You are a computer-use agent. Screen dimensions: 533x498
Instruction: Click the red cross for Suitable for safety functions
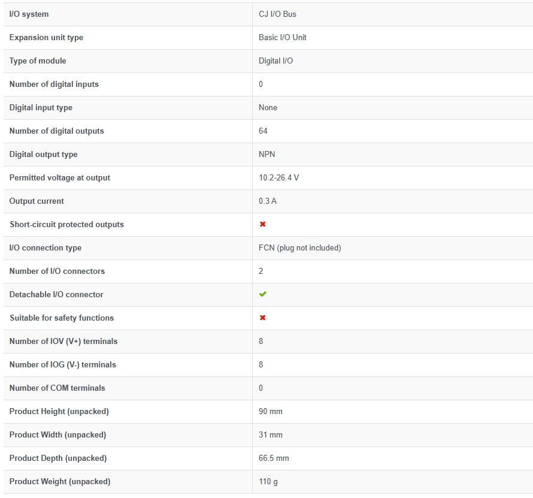pos(262,318)
